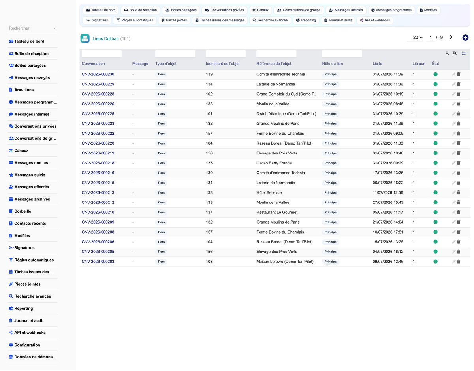Image resolution: width=474 pixels, height=371 pixels.
Task: Click the Principal badge for CNV-2026-000203
Action: 331,262
